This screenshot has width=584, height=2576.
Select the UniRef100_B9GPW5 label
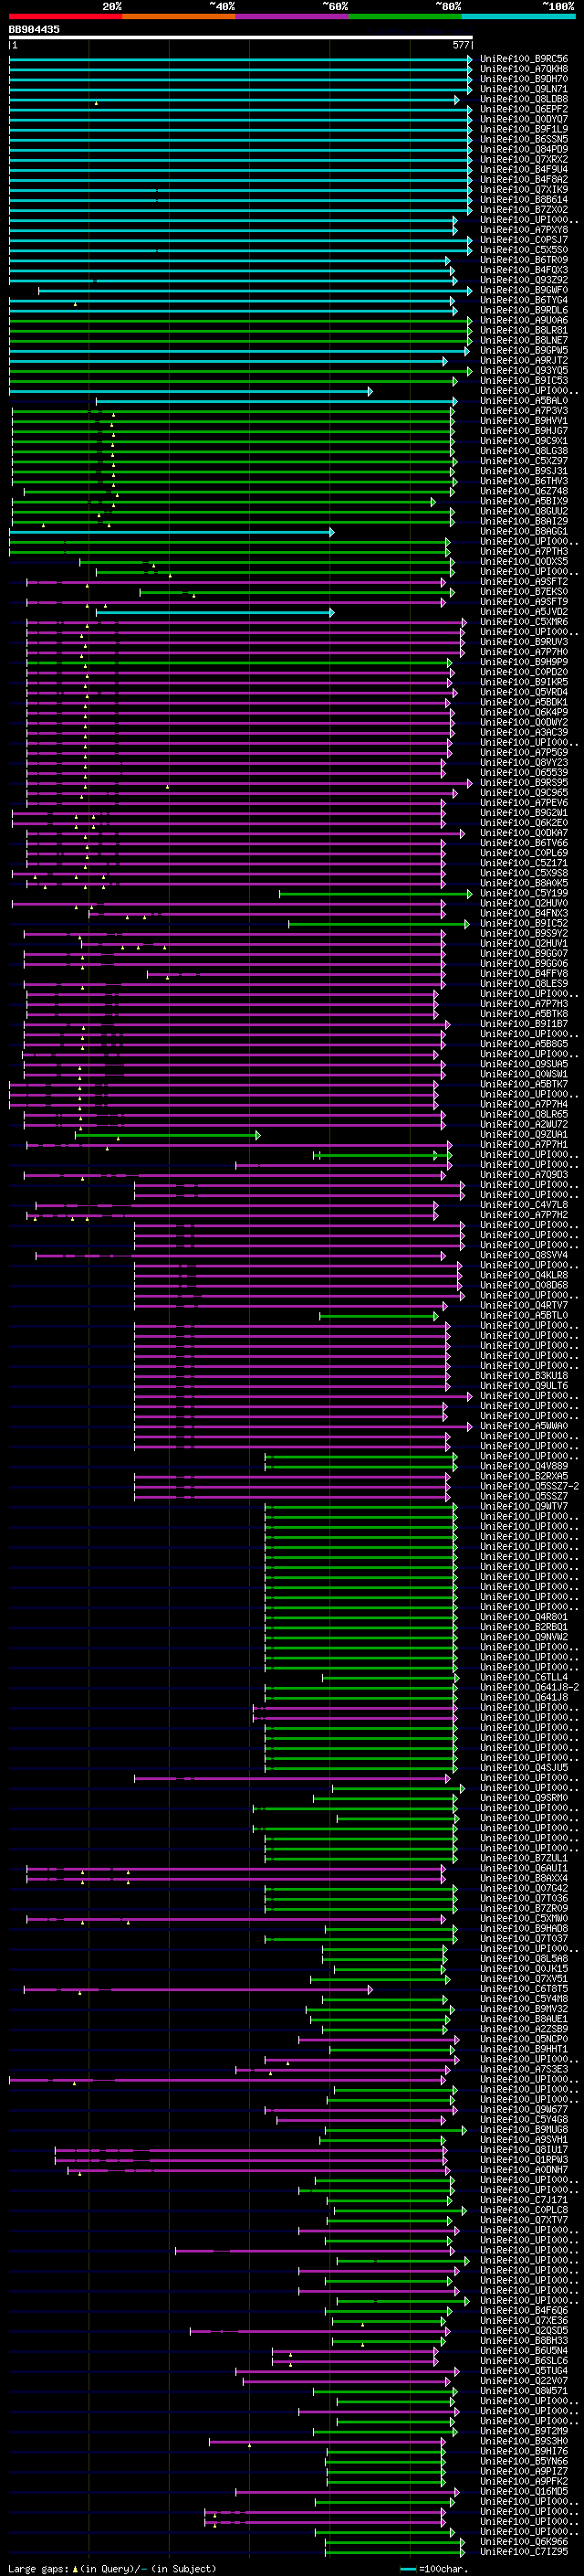524,350
